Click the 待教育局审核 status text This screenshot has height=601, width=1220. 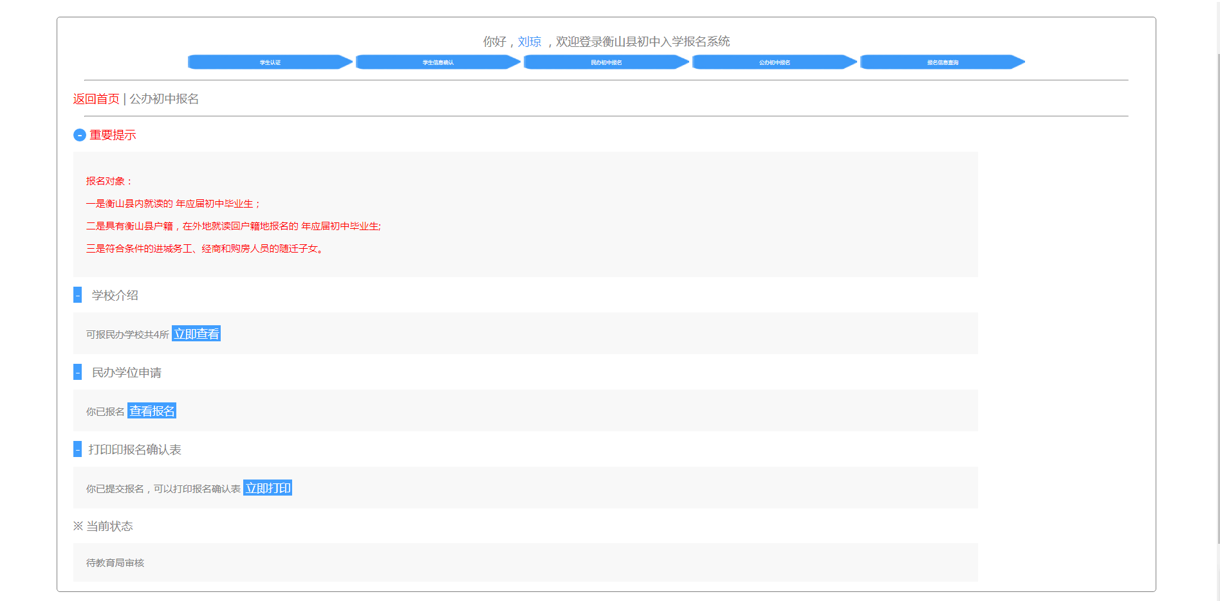[x=115, y=562]
